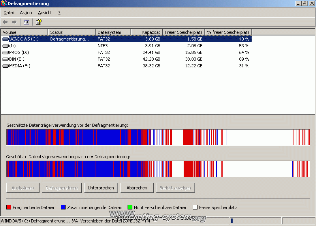Select the WINDOWS (C:) volume row
This screenshot has height=226, width=316.
(126, 39)
